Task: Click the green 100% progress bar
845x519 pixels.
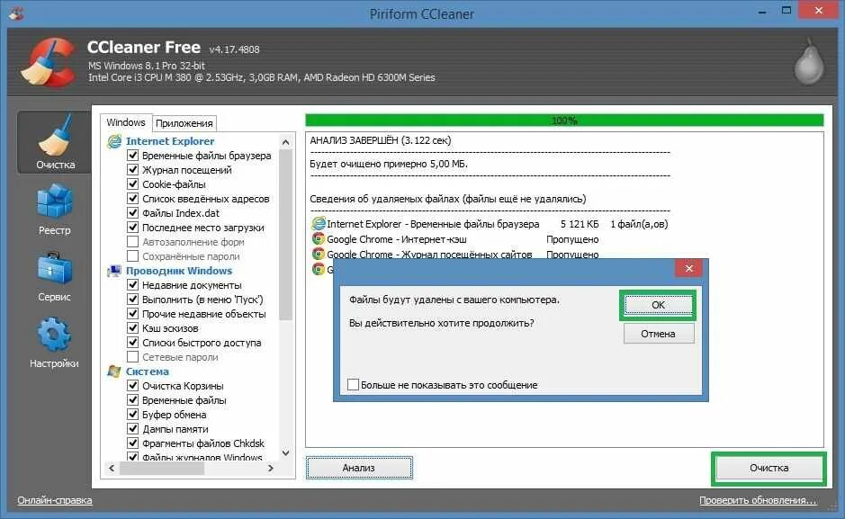Action: click(x=564, y=120)
